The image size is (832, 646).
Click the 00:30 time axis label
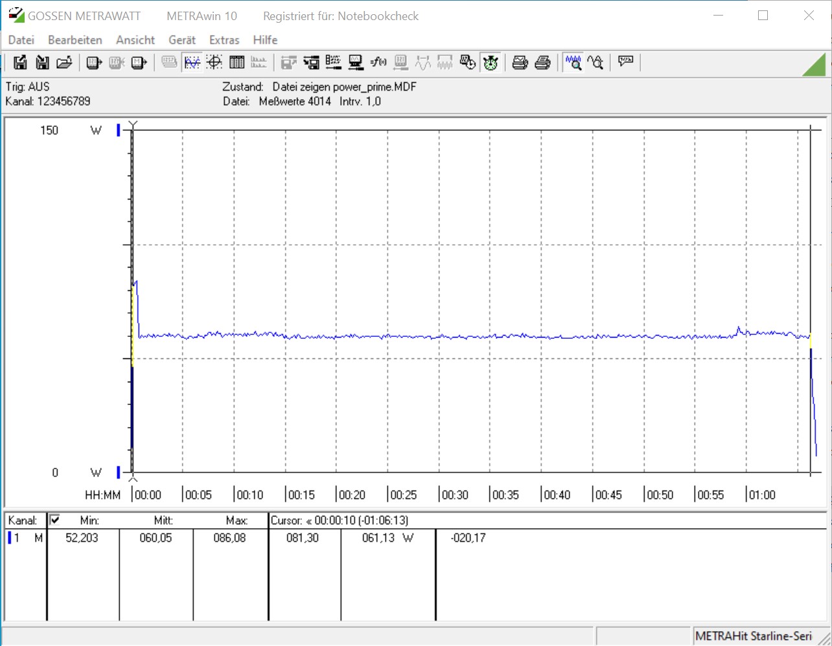click(x=454, y=495)
